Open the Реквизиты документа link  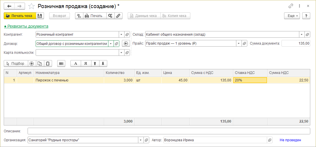[x=26, y=26]
